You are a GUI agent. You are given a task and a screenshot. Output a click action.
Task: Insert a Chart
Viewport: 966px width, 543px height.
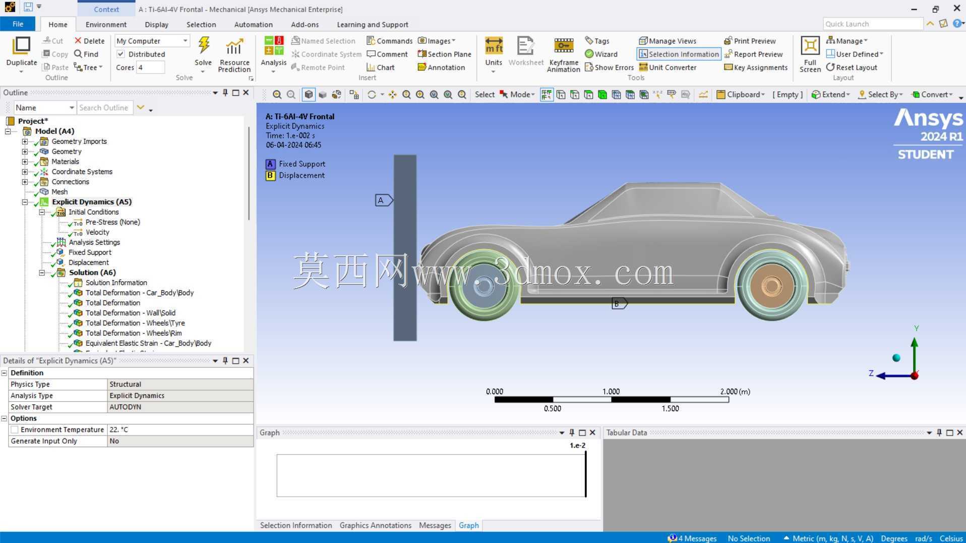tap(381, 67)
